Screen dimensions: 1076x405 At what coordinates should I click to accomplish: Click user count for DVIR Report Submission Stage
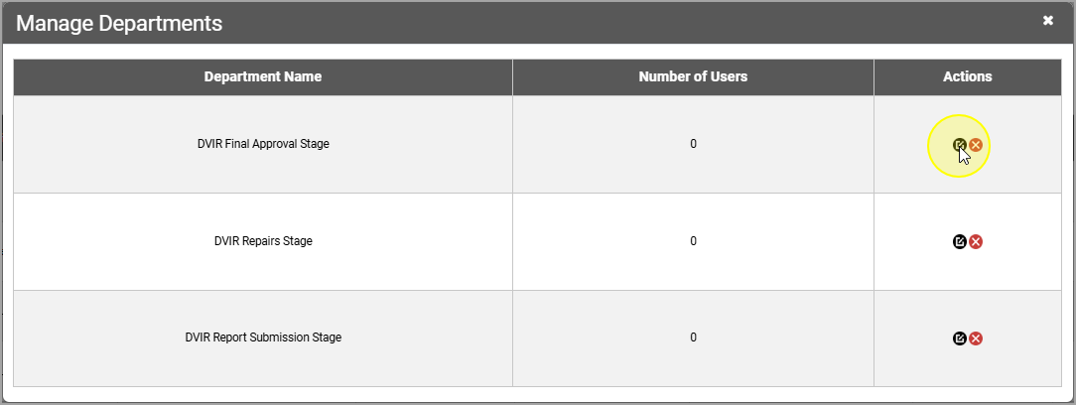(693, 337)
